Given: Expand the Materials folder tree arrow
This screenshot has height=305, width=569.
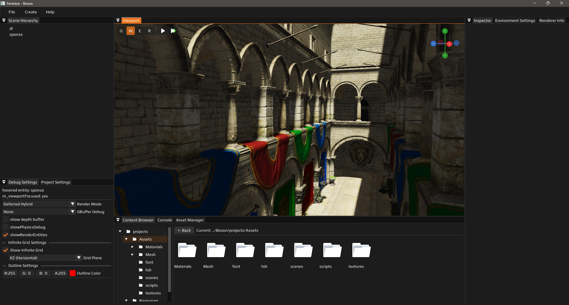Looking at the screenshot, I should (132, 247).
